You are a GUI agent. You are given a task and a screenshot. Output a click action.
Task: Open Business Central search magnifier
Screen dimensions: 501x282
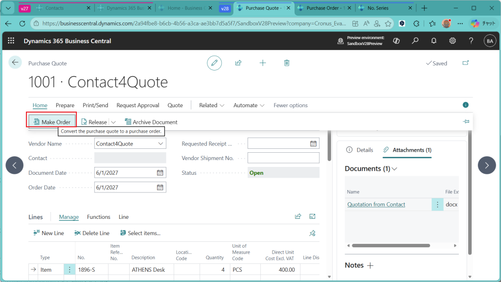[x=415, y=41]
